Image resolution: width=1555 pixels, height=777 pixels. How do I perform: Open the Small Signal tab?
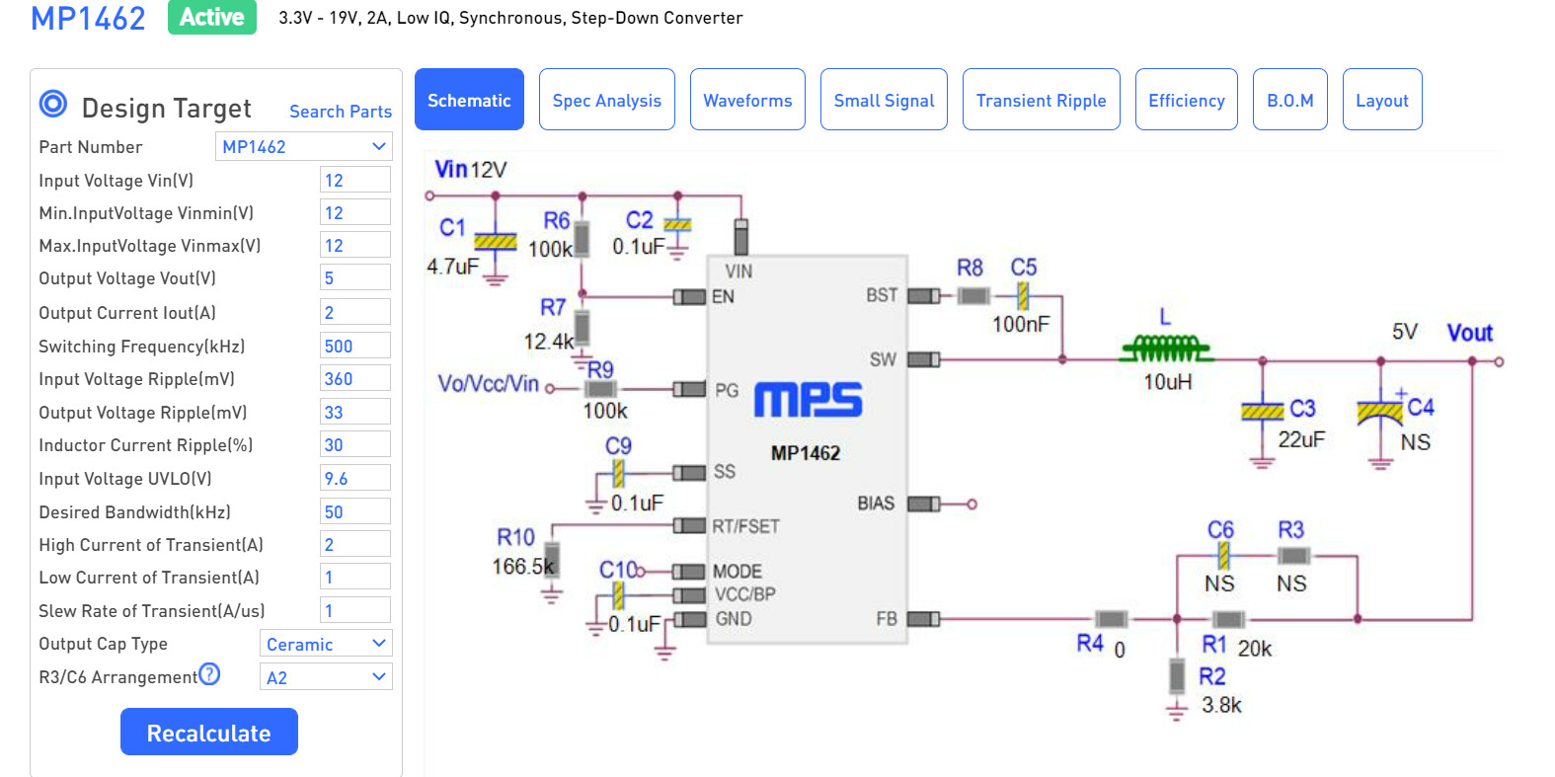pos(884,100)
